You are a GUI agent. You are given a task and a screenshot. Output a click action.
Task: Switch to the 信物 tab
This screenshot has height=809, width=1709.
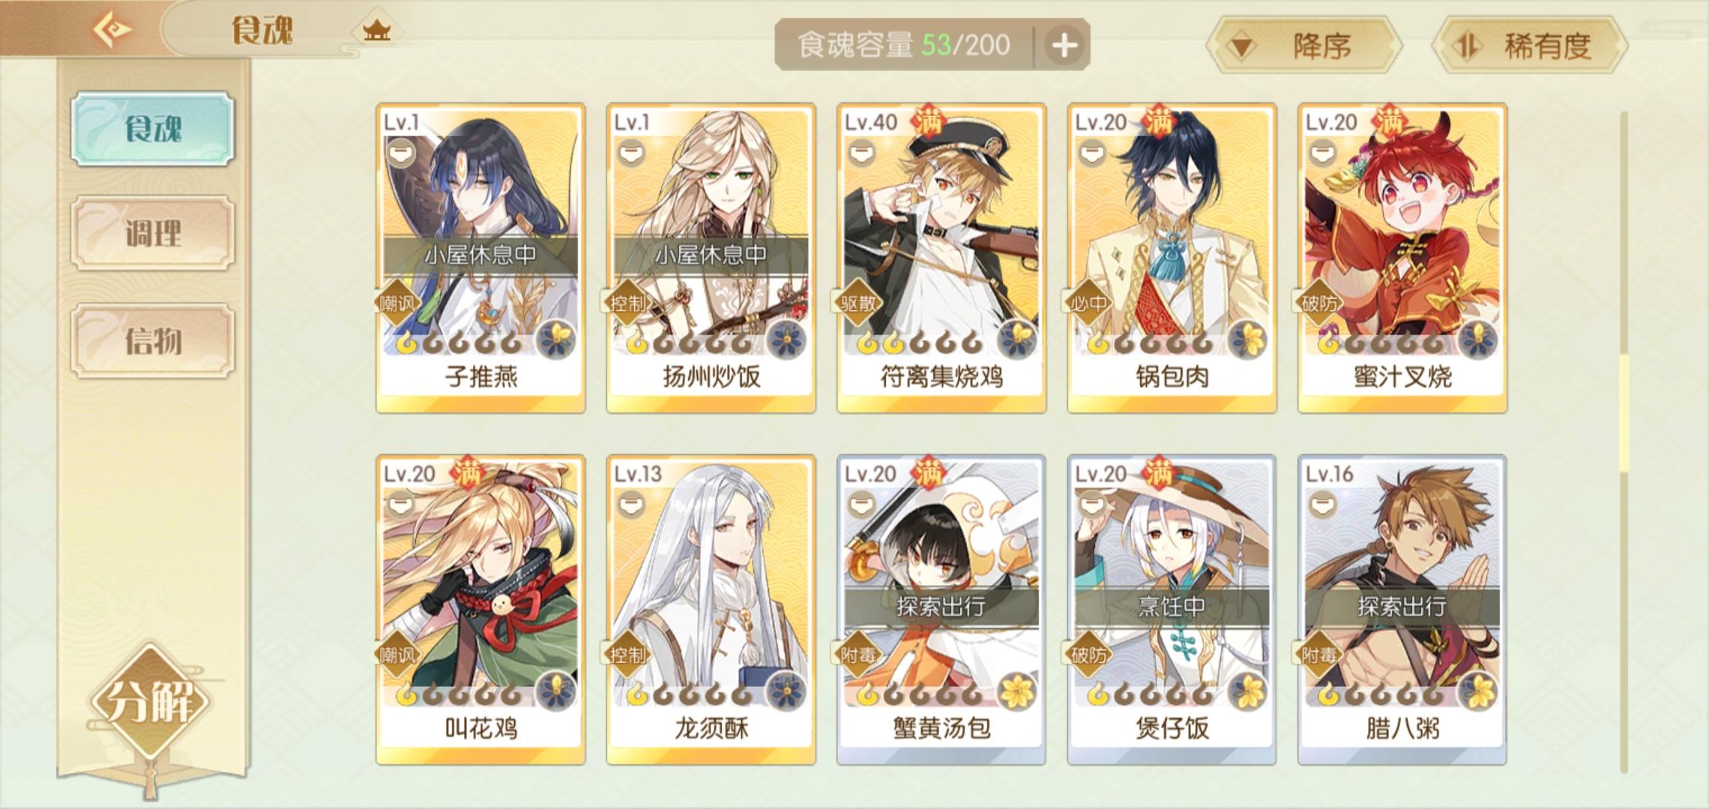click(x=153, y=341)
